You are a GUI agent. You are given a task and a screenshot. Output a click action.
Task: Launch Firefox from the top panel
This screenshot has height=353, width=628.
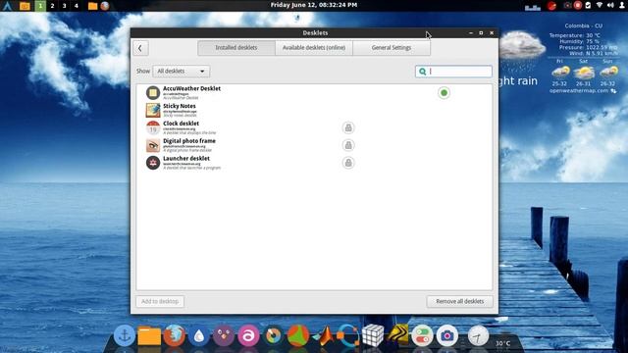[x=105, y=6]
